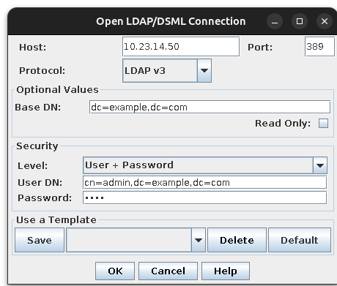Click the dialog title bar text

[x=171, y=21]
